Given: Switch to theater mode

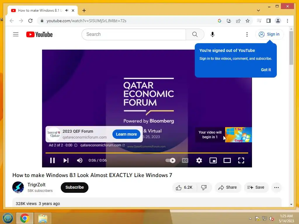Looking at the screenshot, I should coord(227,160).
